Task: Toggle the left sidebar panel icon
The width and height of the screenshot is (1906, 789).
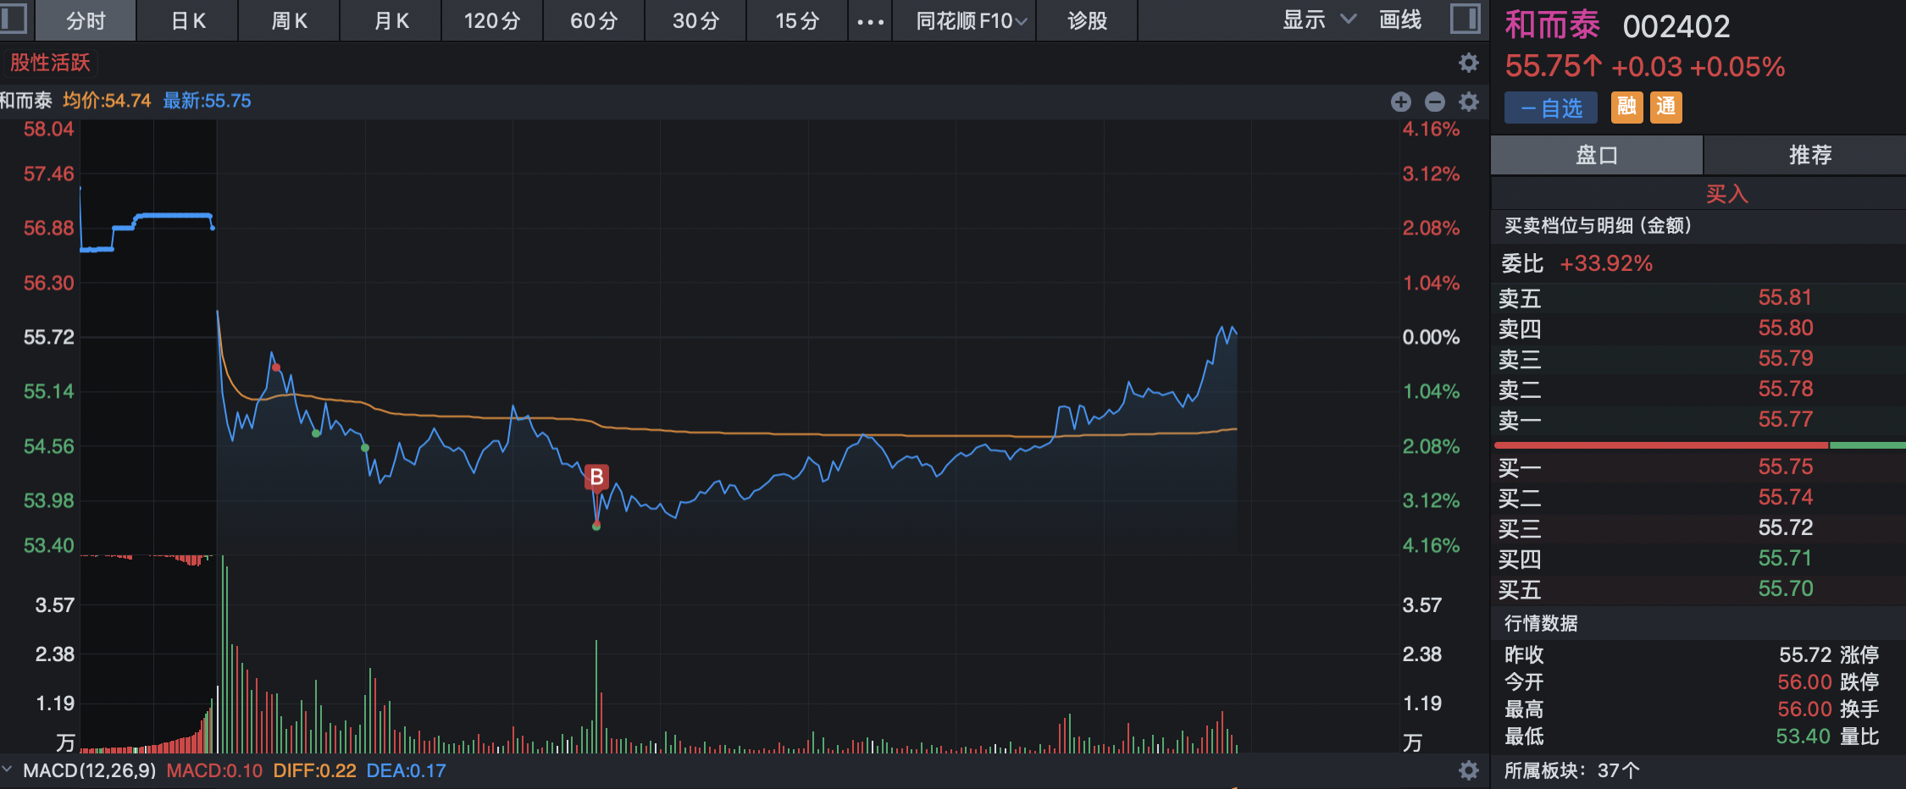Action: tap(14, 19)
